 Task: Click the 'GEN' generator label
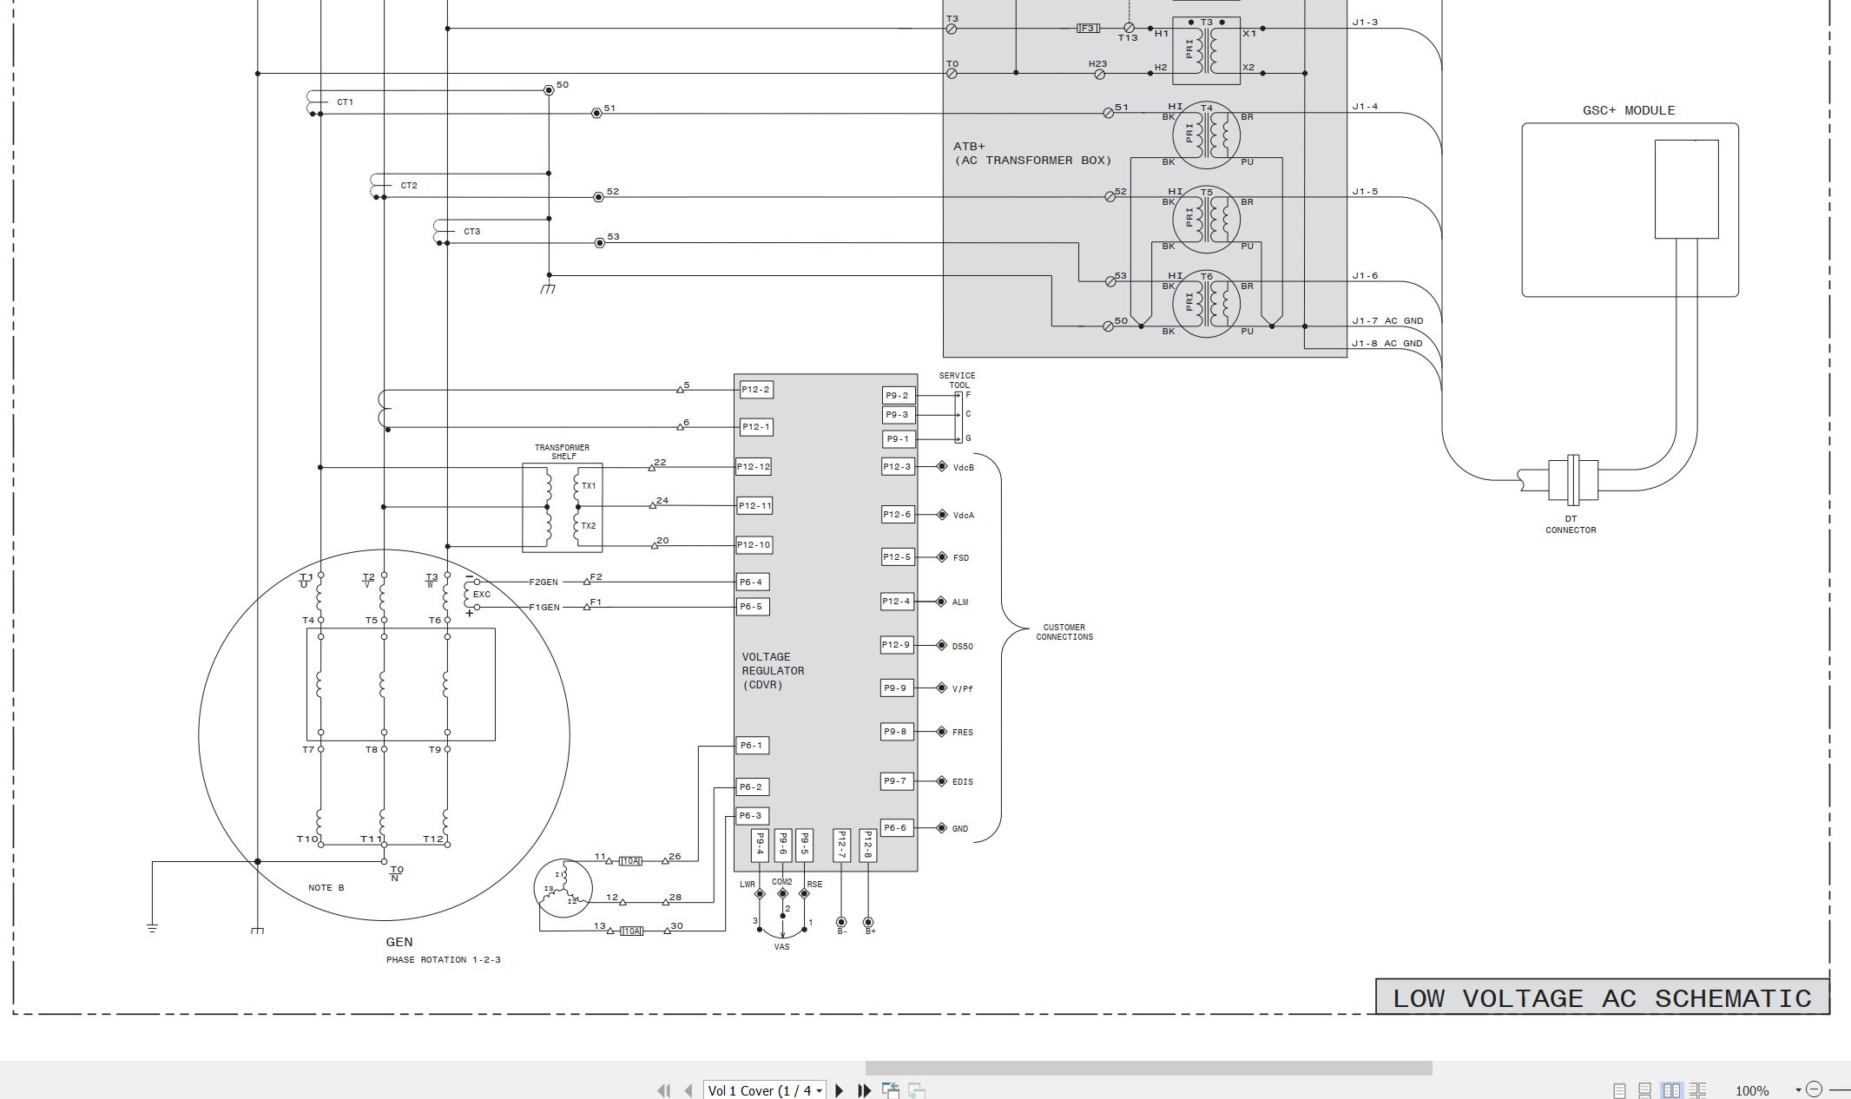point(399,942)
